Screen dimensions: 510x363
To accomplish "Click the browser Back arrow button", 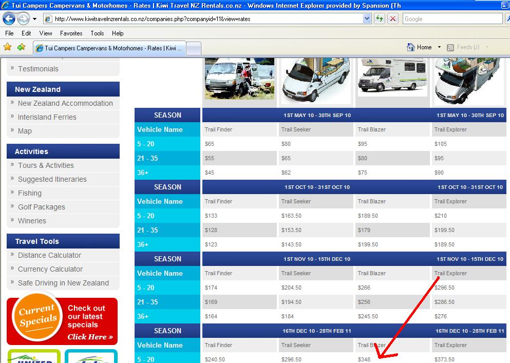I will click(9, 19).
